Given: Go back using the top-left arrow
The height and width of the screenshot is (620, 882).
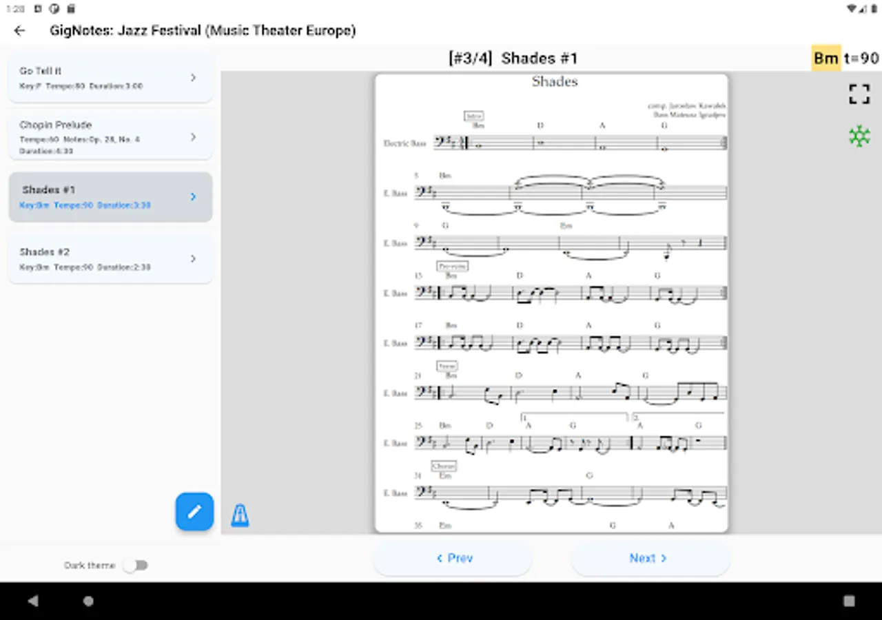Looking at the screenshot, I should [x=19, y=30].
